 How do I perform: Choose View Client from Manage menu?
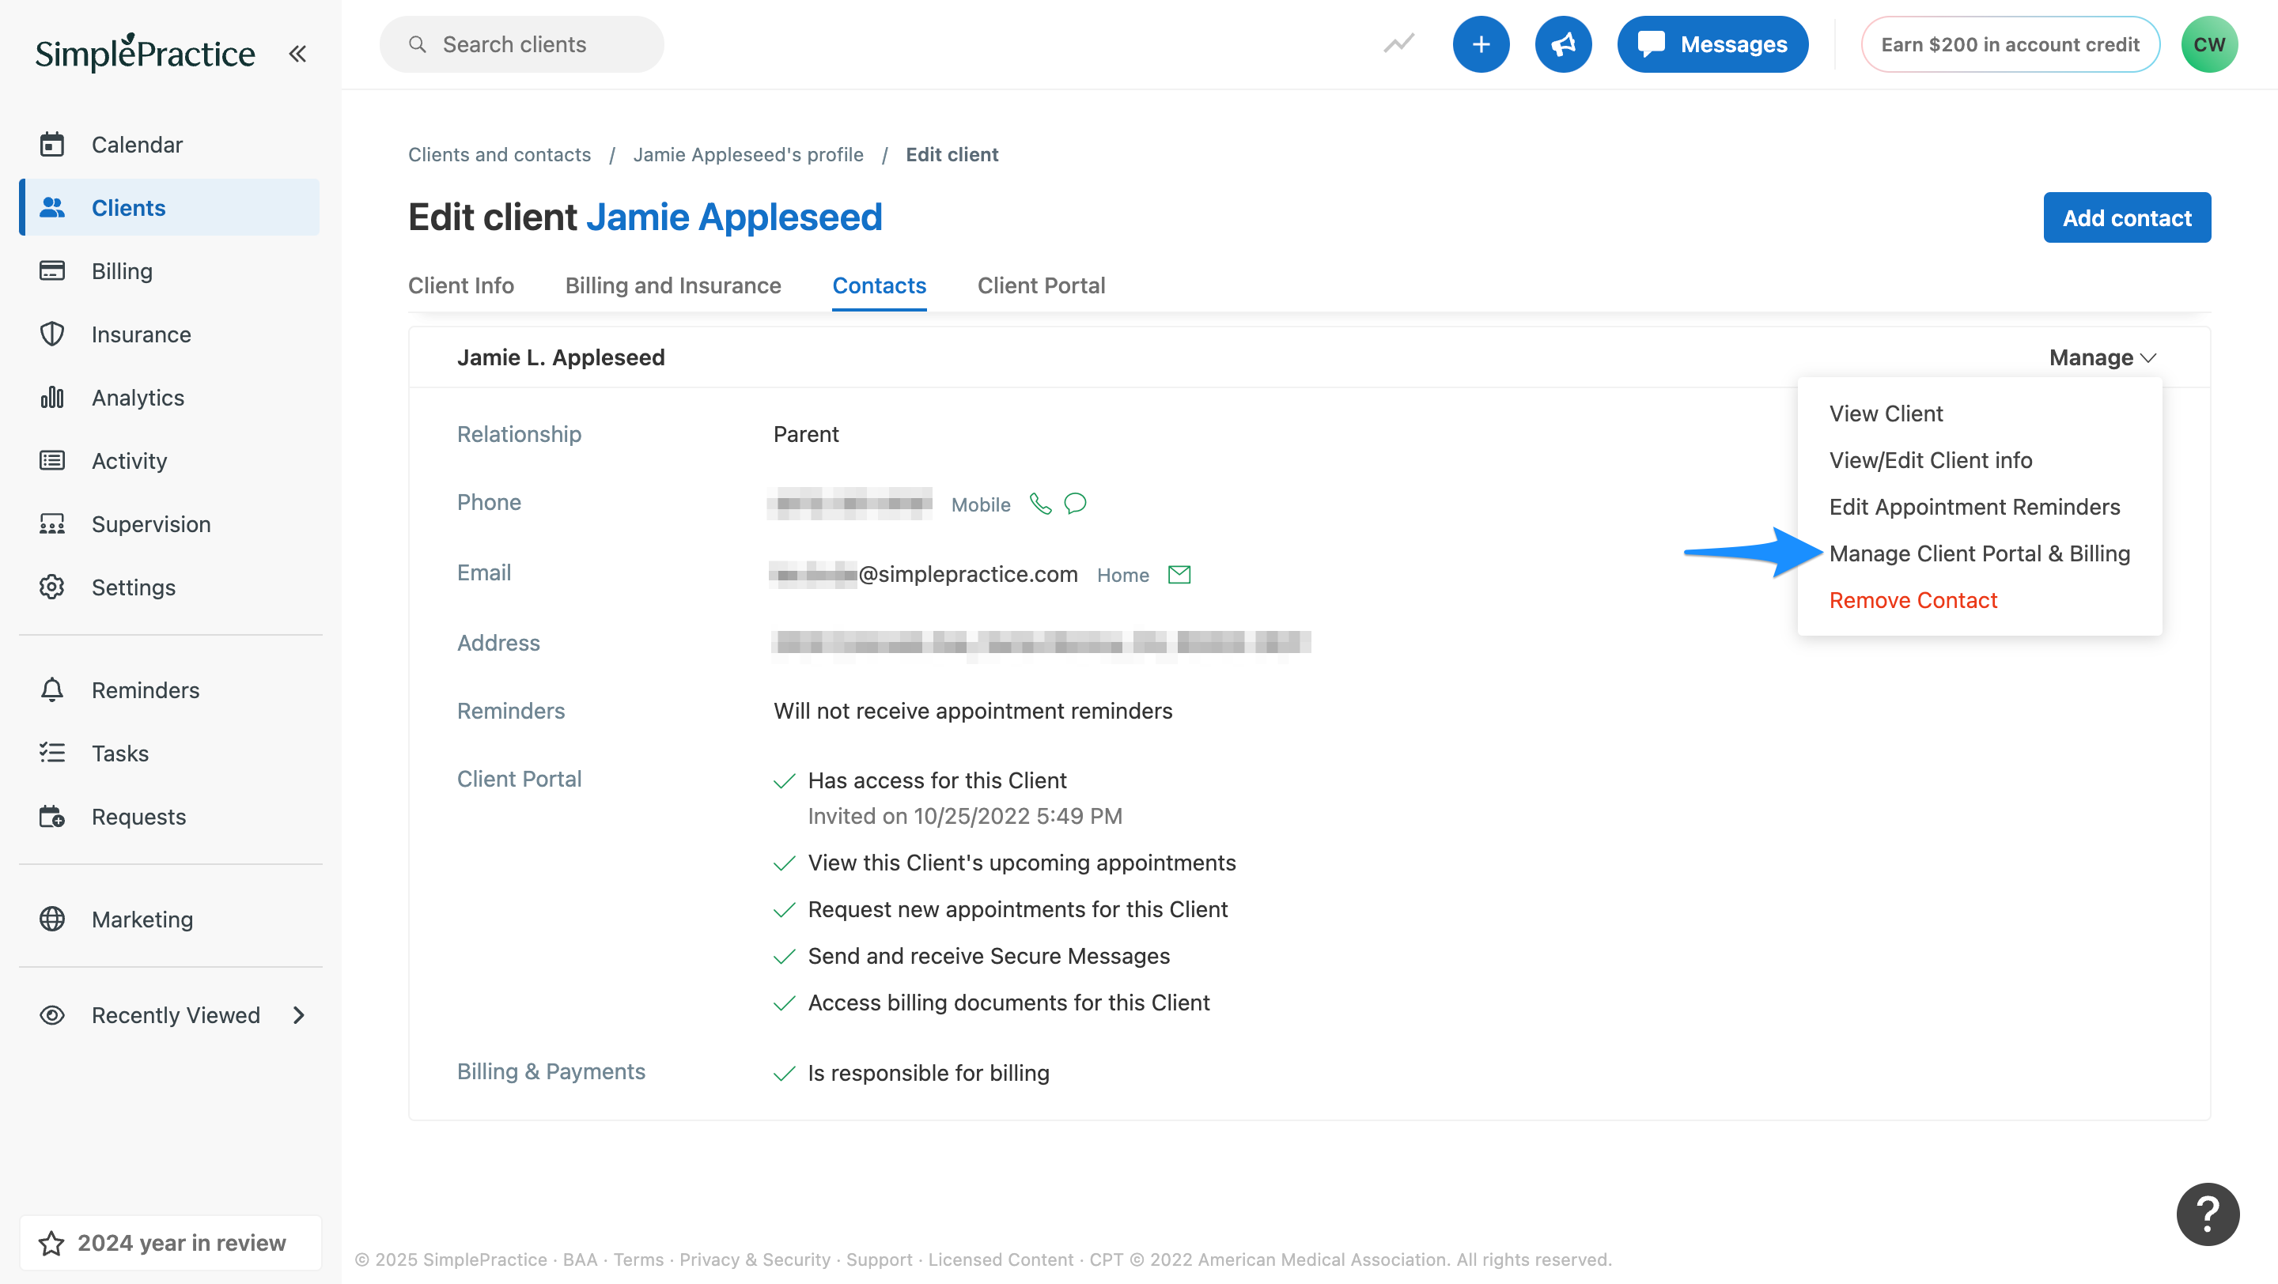pos(1886,414)
